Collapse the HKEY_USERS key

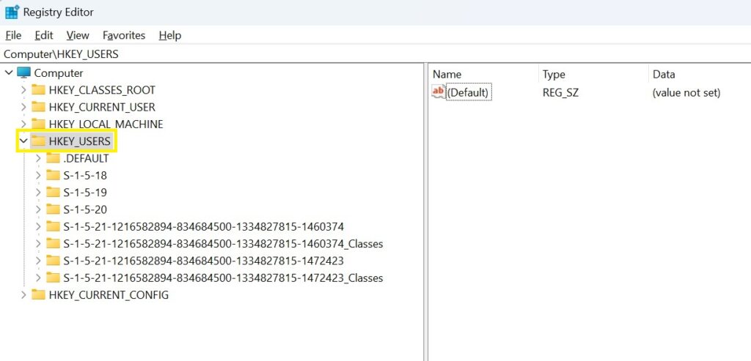click(23, 141)
